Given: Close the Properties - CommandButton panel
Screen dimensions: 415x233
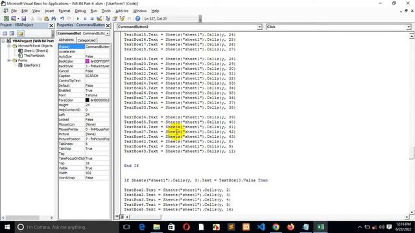Looking at the screenshot, I should pos(108,26).
